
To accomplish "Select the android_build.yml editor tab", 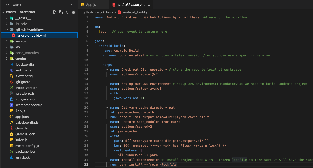I will [x=131, y=5].
